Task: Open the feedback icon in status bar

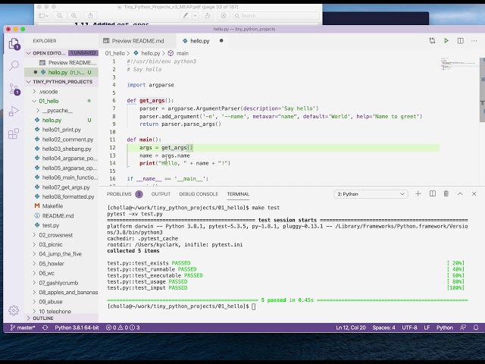Action: [463, 328]
